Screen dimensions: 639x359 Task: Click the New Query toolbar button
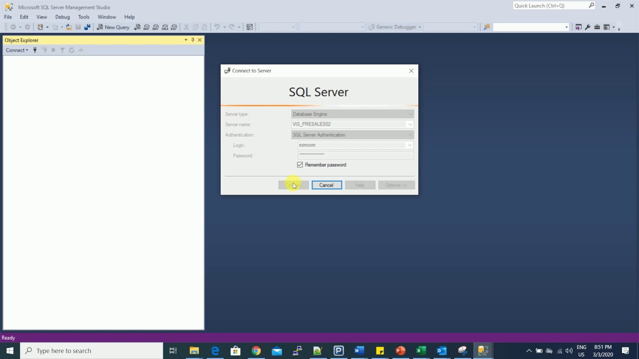[113, 27]
